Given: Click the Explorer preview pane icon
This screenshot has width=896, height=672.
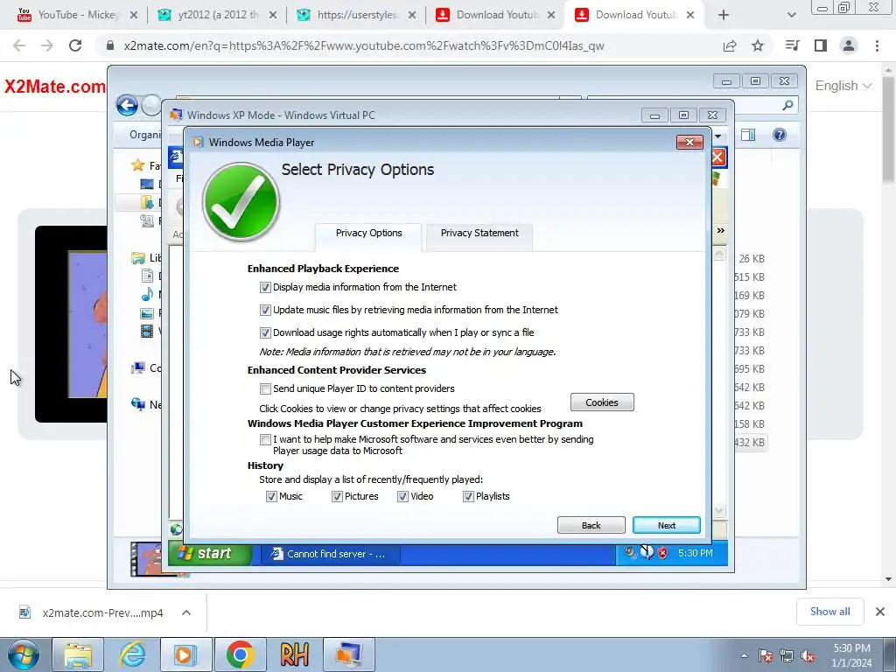Looking at the screenshot, I should click(x=748, y=135).
